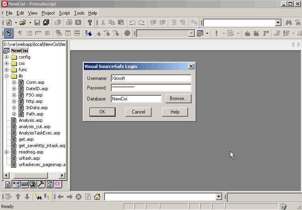Expand the func folder

pos(7,70)
